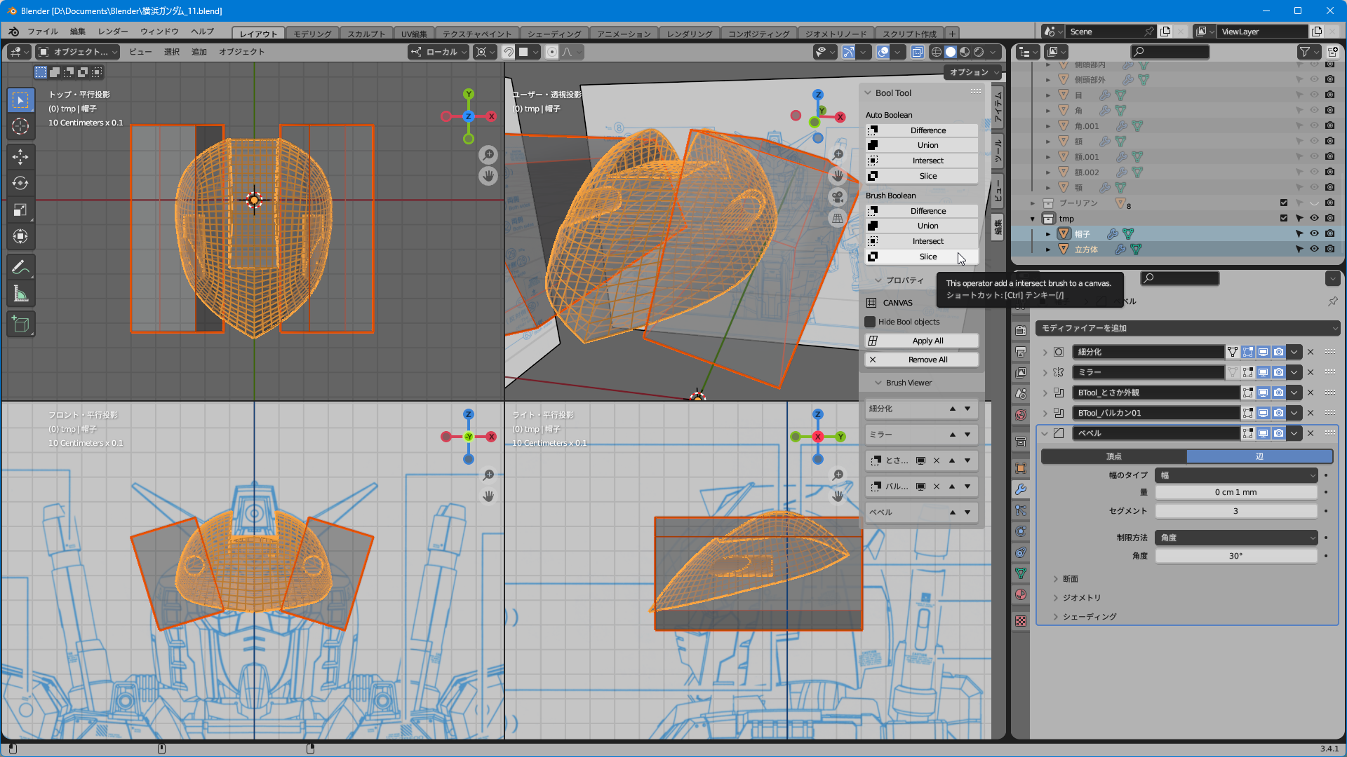Select the Rotate tool in toolbar
This screenshot has height=757, width=1347.
tap(20, 184)
